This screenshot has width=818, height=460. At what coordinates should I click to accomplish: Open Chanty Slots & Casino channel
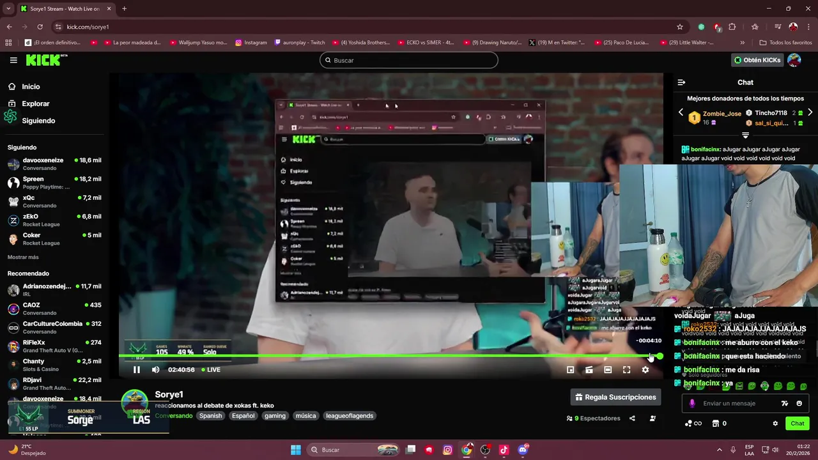[54, 365]
